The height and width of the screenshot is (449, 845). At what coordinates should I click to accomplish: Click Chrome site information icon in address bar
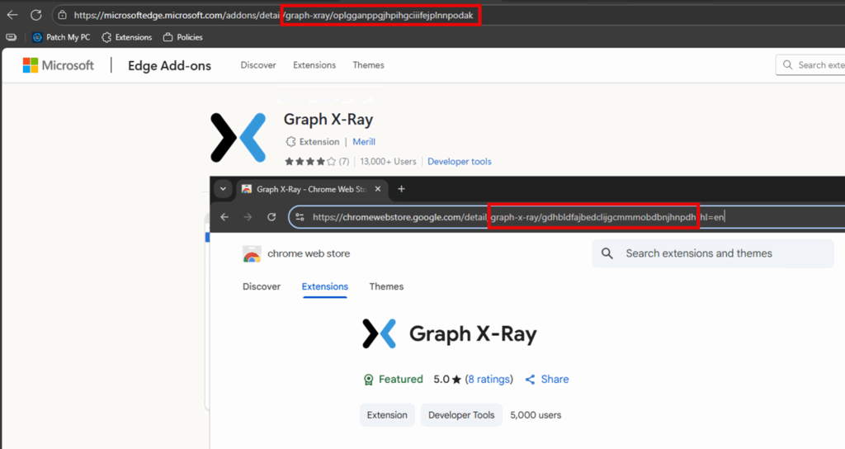click(300, 217)
